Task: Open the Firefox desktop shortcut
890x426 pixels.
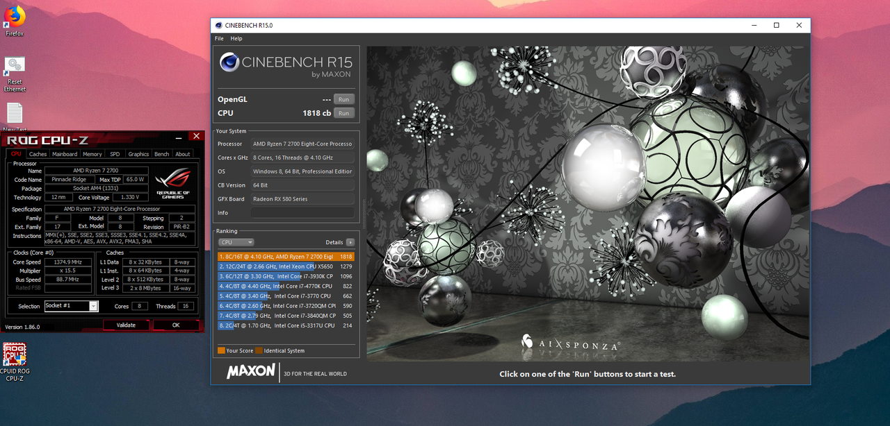Action: coord(15,19)
